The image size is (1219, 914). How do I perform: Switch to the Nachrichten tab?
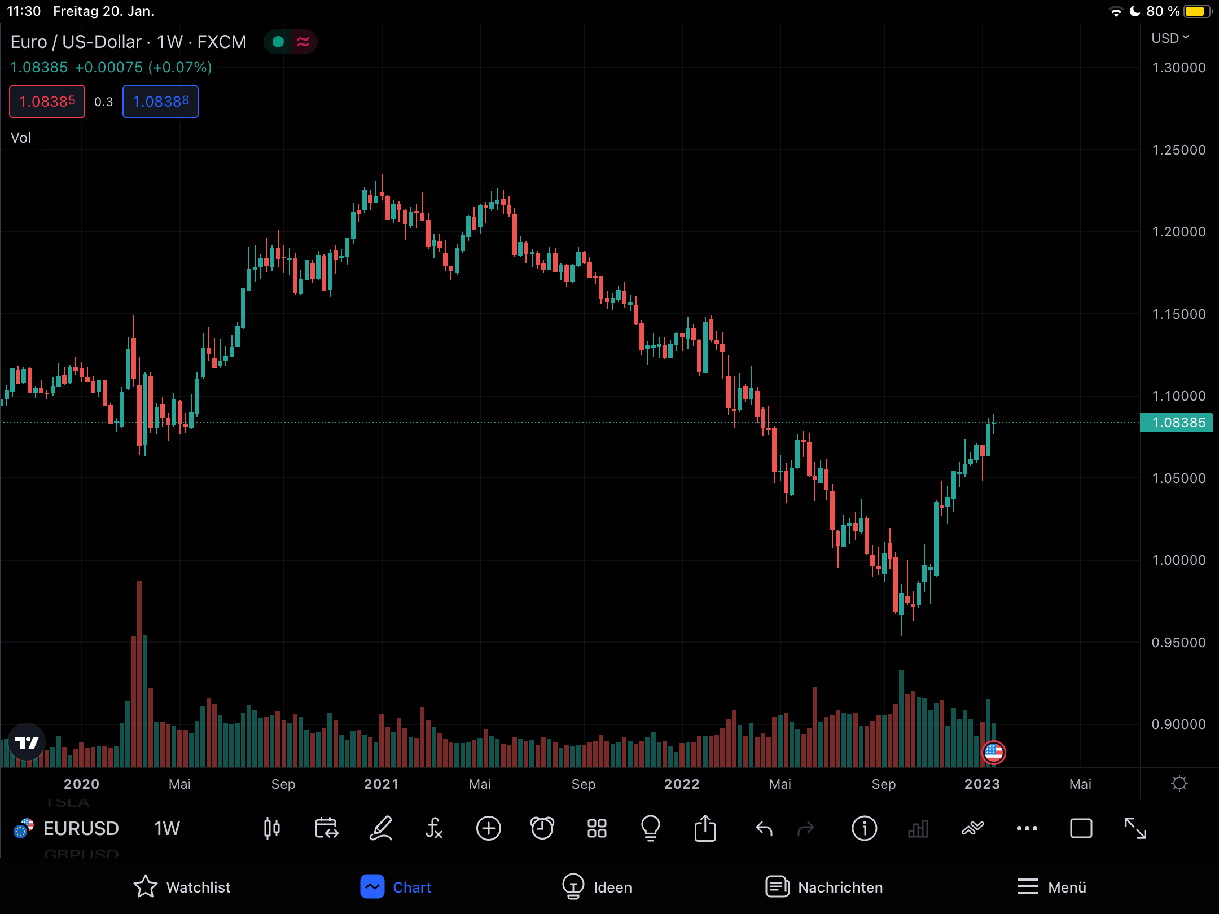[824, 887]
